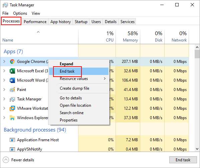Switch to the Processes tab
The width and height of the screenshot is (200, 168).
(x=11, y=21)
